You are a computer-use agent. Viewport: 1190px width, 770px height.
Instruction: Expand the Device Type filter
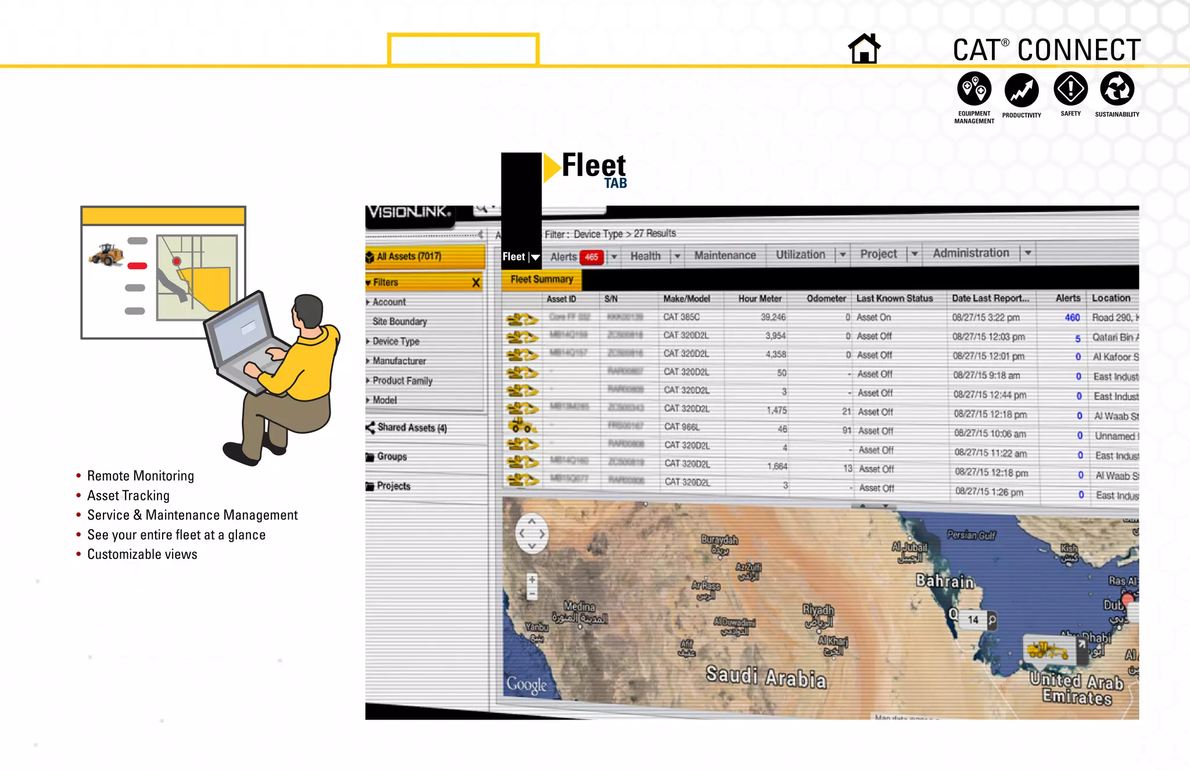point(395,341)
